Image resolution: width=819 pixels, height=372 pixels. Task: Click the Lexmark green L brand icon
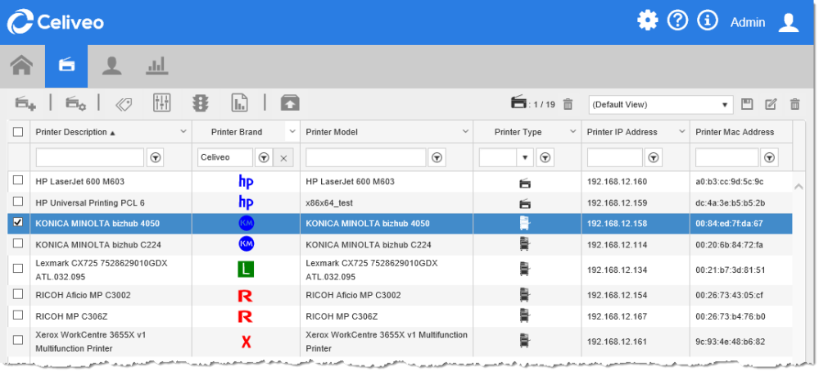click(x=246, y=270)
